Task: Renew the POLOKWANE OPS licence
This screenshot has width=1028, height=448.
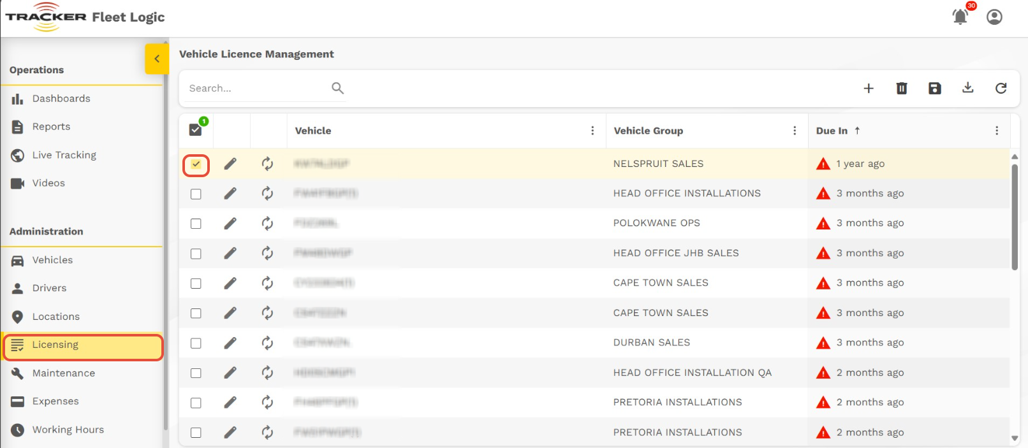Action: point(267,223)
